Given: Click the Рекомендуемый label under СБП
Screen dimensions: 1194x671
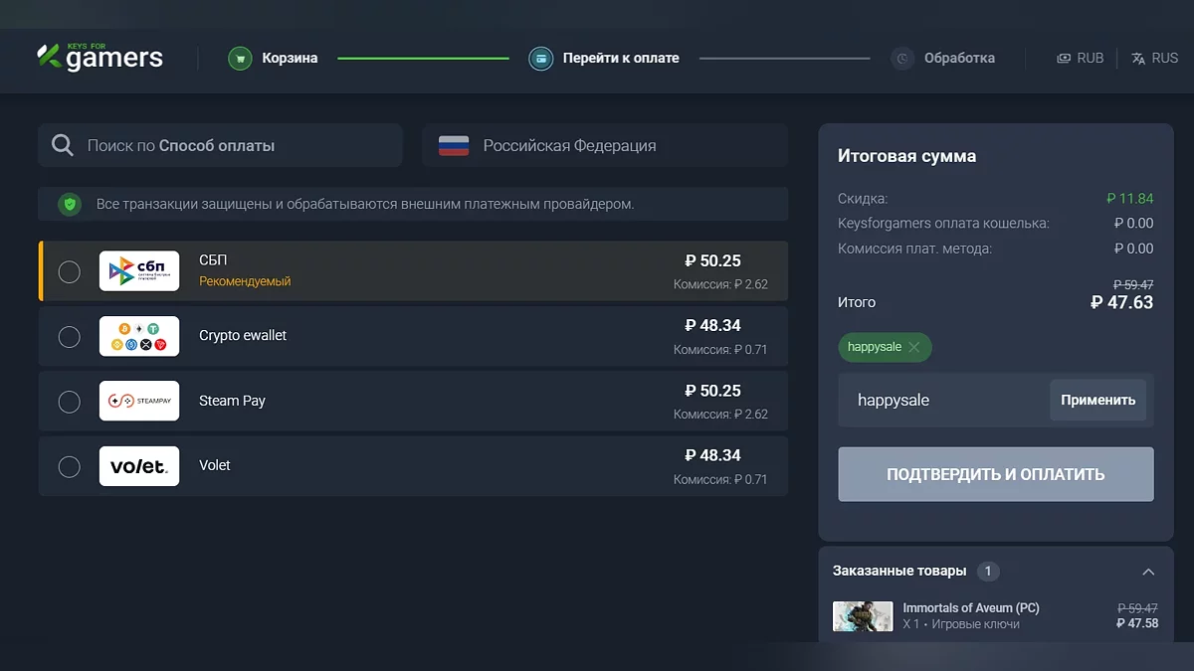Looking at the screenshot, I should click(x=245, y=281).
